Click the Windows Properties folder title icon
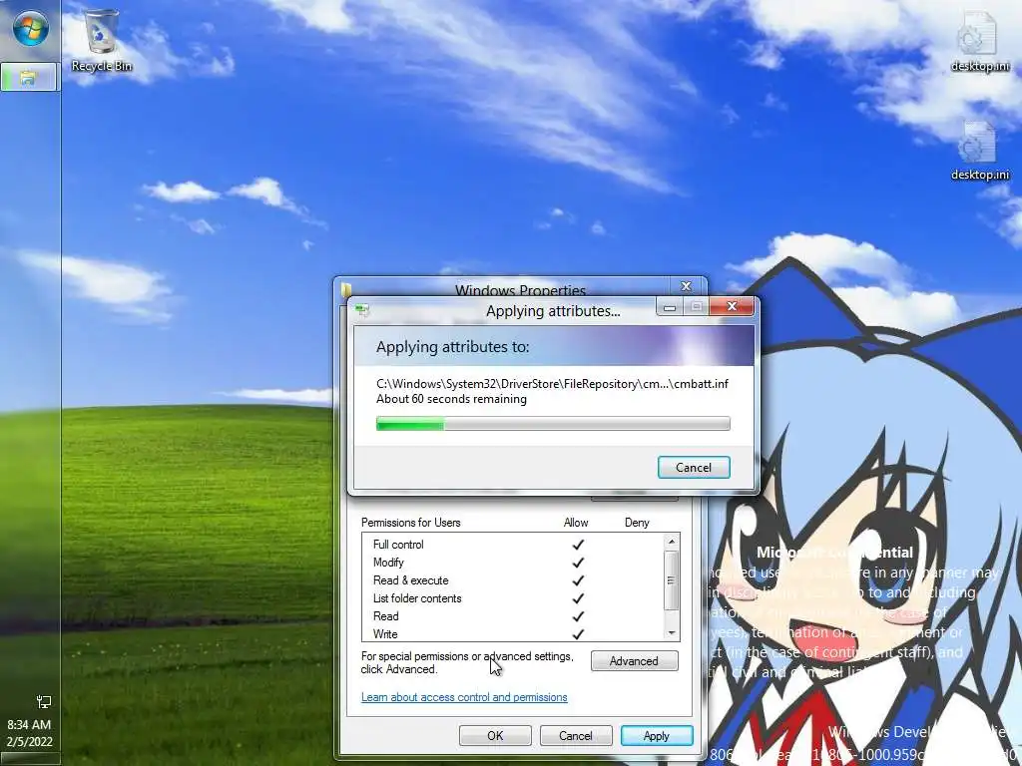The height and width of the screenshot is (766, 1022). (346, 289)
